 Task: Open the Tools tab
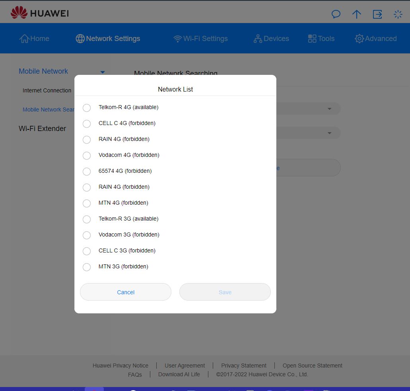(x=321, y=39)
